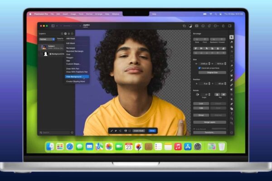Open the Help menu in the menu bar
The width and height of the screenshot is (272, 181).
tap(154, 14)
